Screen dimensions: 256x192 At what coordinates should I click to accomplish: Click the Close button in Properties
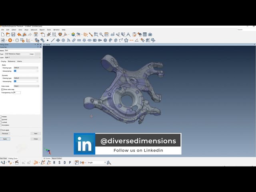36,139
